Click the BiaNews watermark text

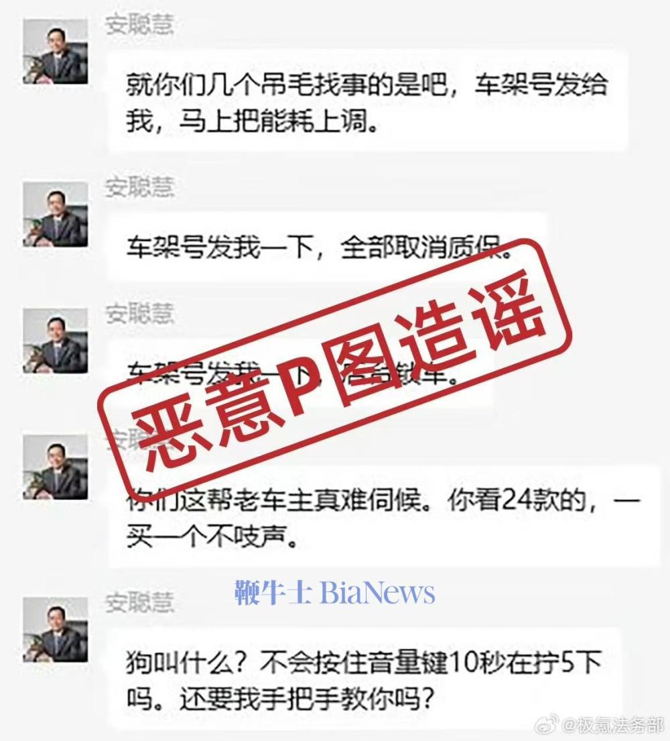(377, 592)
